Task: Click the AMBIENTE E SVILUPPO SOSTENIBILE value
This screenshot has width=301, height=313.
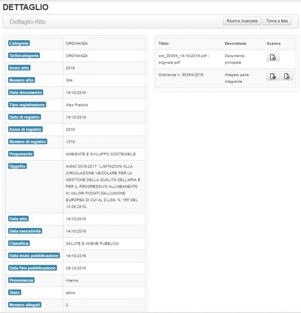Action: tap(101, 154)
